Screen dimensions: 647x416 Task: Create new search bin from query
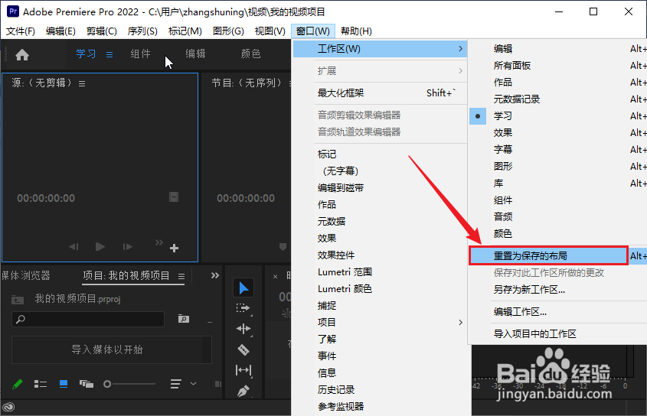(184, 319)
